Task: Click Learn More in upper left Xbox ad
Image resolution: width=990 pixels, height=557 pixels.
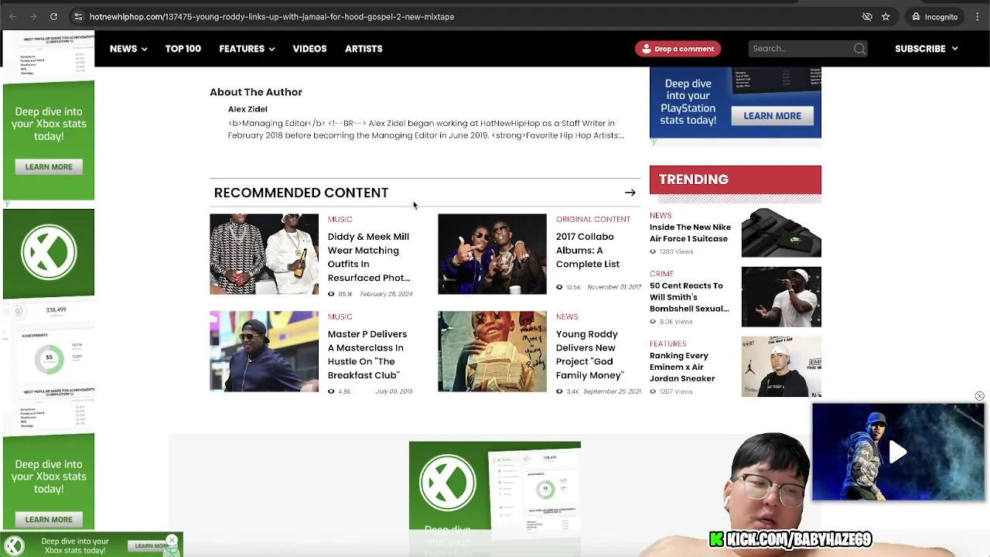Action: click(x=49, y=166)
